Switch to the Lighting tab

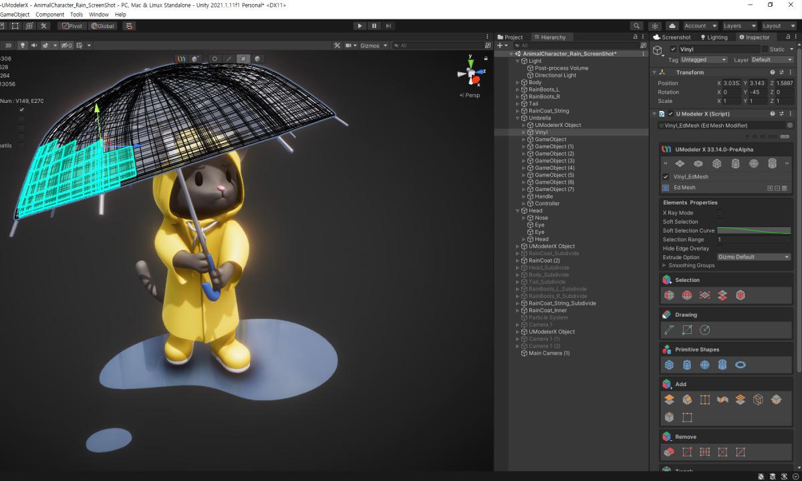(x=713, y=37)
